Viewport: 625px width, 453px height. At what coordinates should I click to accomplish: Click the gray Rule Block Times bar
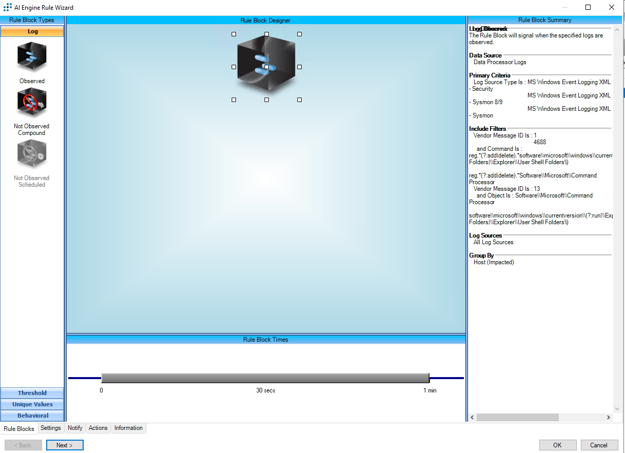[265, 378]
